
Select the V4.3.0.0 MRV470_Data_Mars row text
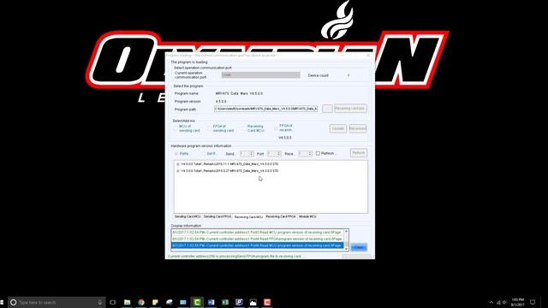pyautogui.click(x=229, y=171)
